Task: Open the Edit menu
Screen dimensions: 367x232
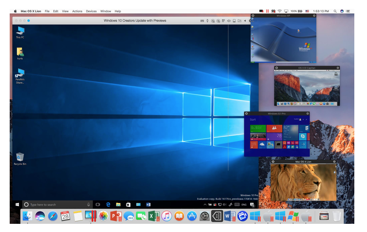Action: tap(56, 11)
